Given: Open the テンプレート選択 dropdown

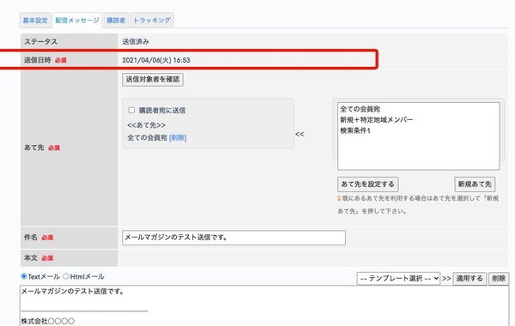Looking at the screenshot, I should 398,279.
